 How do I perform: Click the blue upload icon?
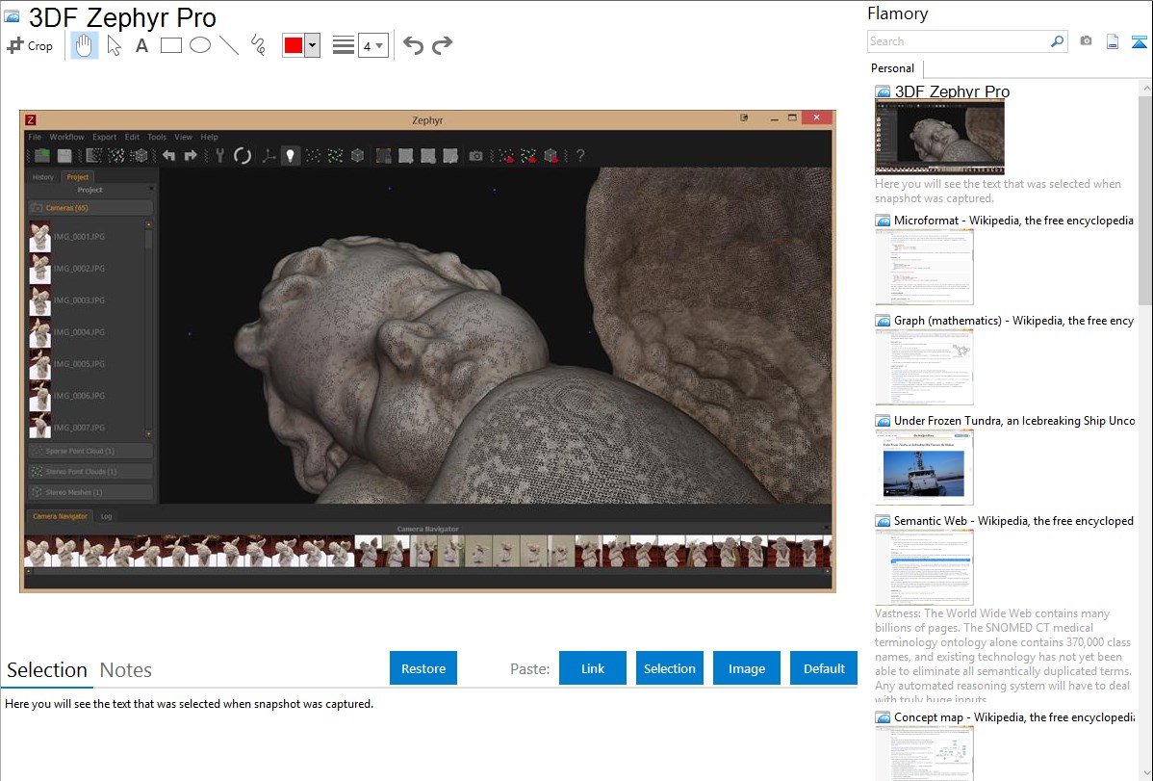[x=1139, y=41]
